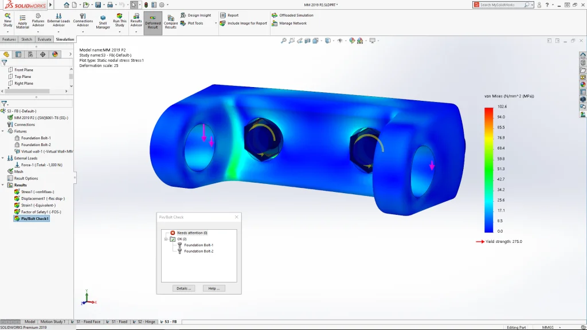Screen dimensions: 587x330
Task: Switch to the Evaluate tab
Action: tap(44, 40)
